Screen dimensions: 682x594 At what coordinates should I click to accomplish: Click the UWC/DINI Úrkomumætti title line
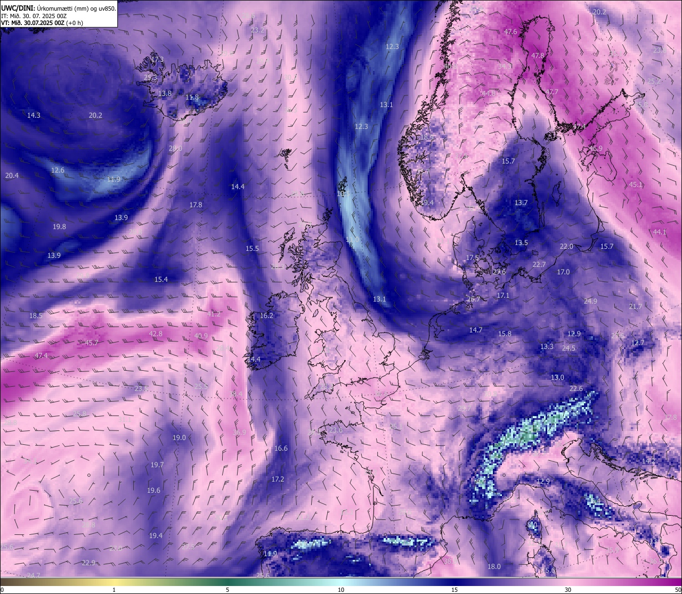(x=59, y=9)
